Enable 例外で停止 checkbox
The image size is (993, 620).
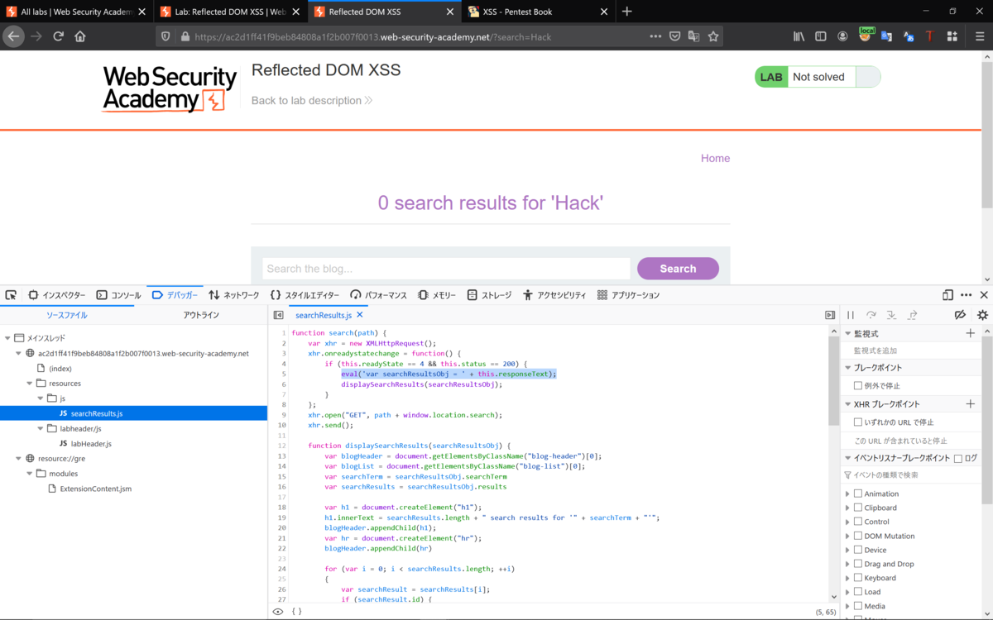tap(858, 385)
